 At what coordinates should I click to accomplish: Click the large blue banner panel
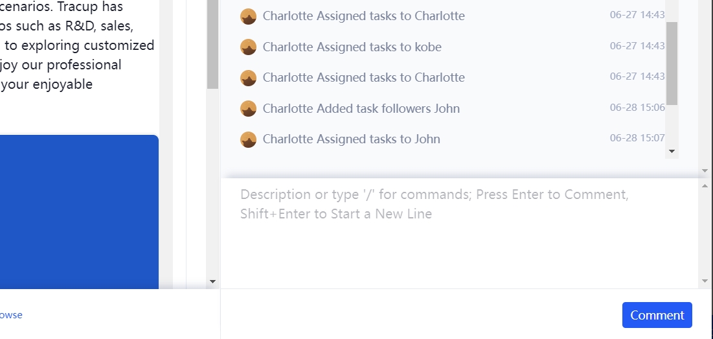coord(79,211)
